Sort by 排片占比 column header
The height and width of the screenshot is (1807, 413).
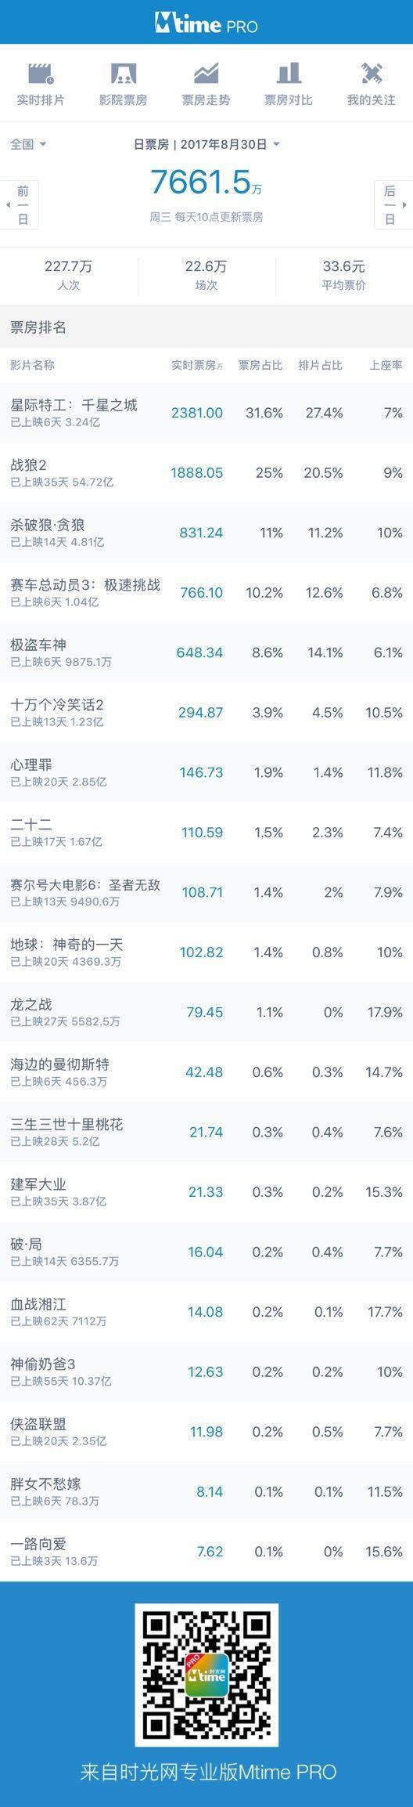[320, 365]
